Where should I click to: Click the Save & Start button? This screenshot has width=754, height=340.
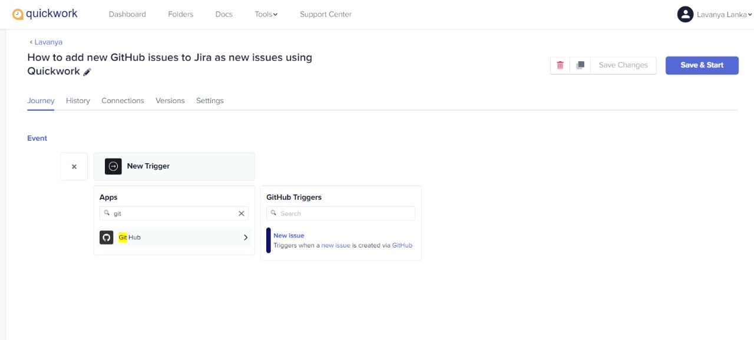pyautogui.click(x=702, y=65)
